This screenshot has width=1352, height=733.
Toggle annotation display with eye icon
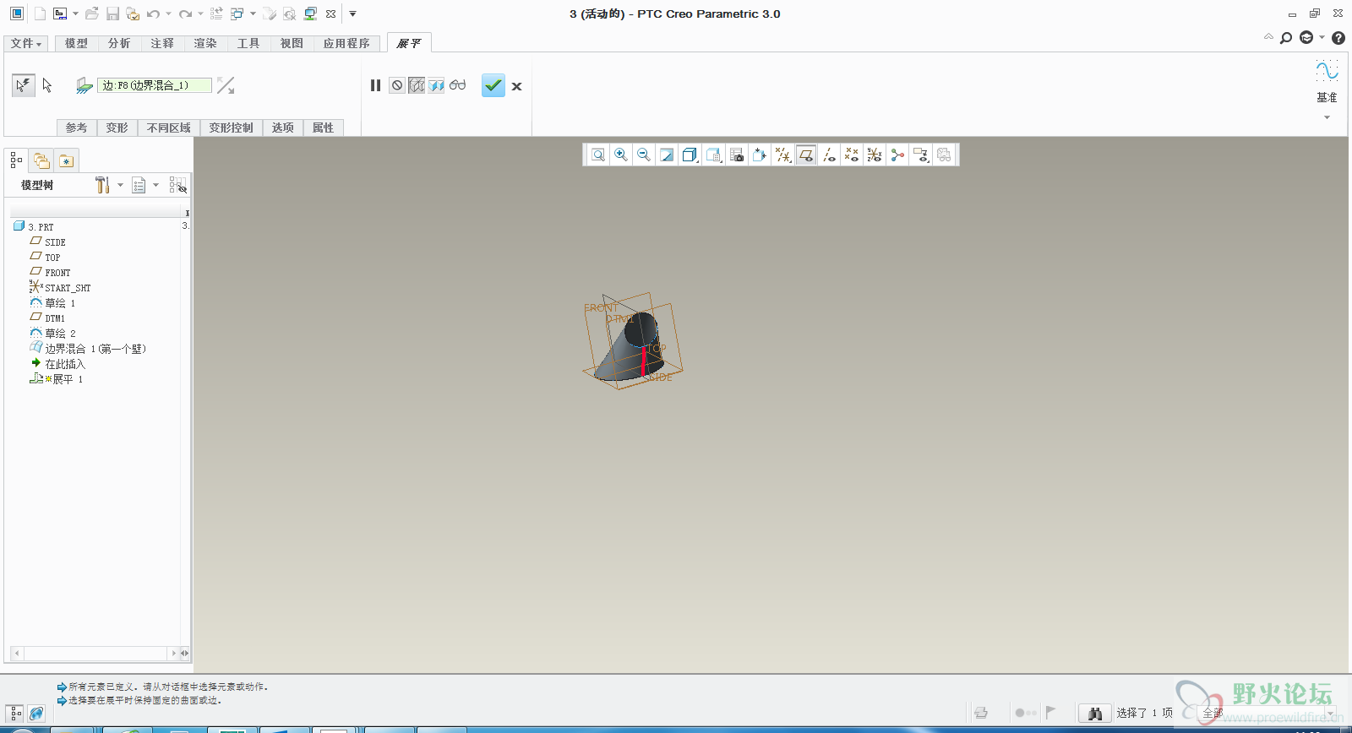(x=920, y=155)
